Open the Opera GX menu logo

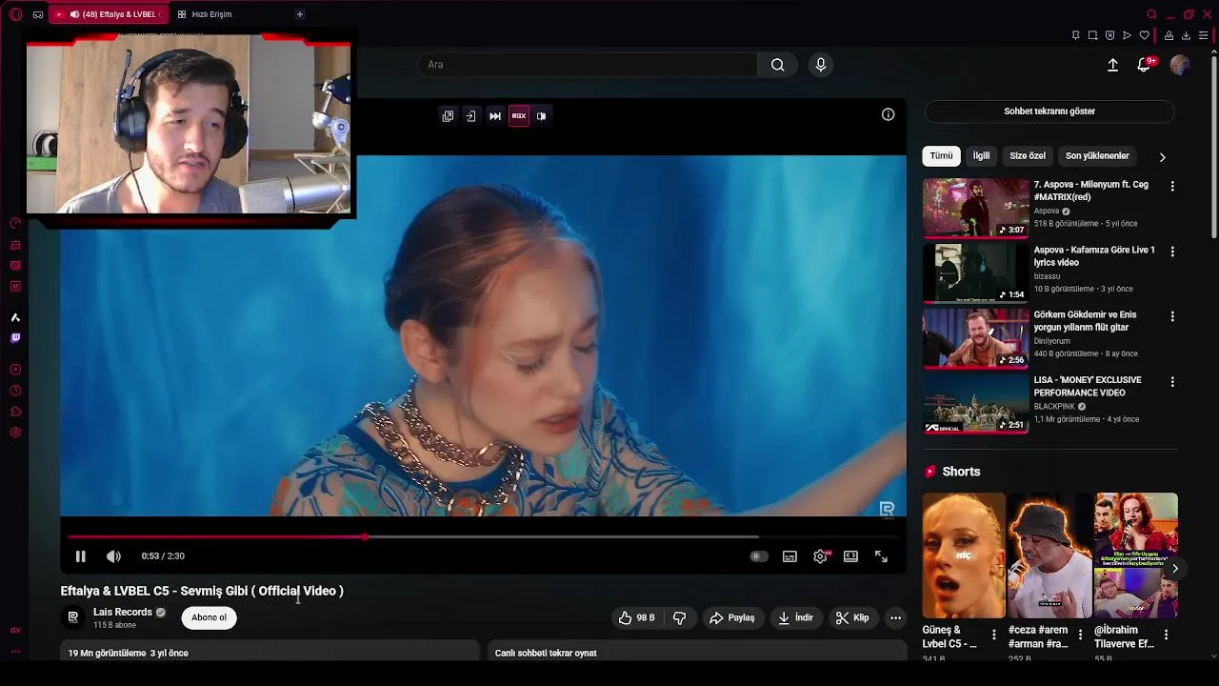point(15,14)
